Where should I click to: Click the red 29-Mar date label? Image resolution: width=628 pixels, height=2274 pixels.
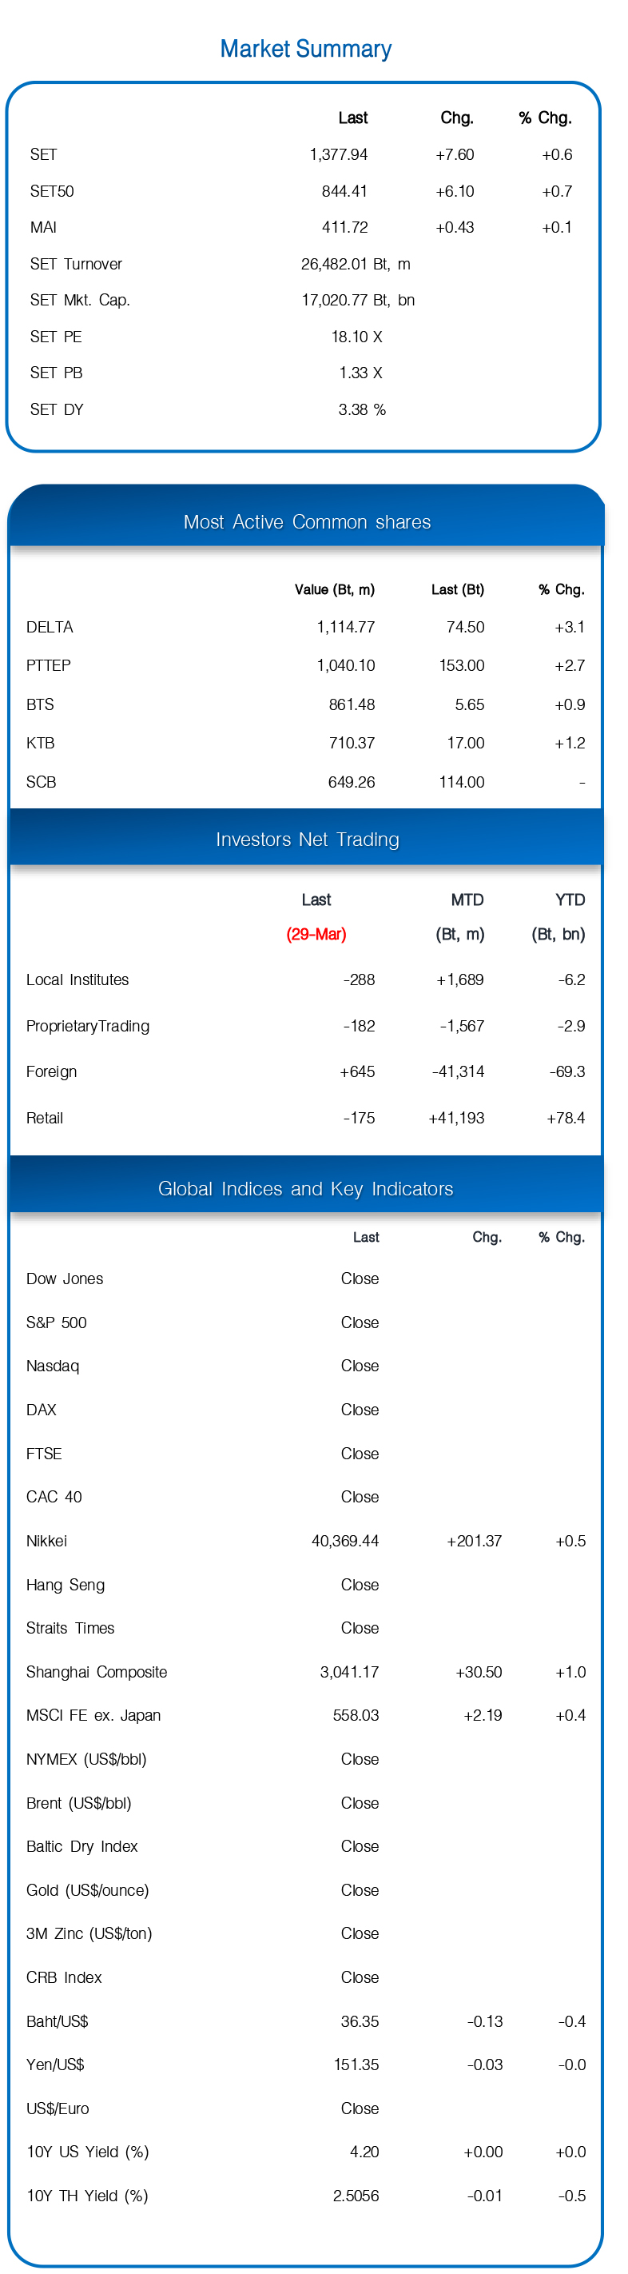tap(316, 934)
